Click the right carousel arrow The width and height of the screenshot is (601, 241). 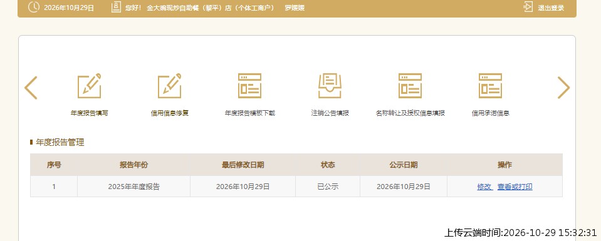[x=563, y=88]
